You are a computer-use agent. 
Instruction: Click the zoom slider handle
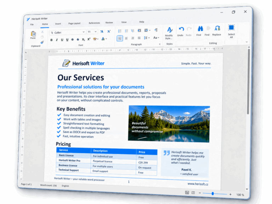(212, 194)
